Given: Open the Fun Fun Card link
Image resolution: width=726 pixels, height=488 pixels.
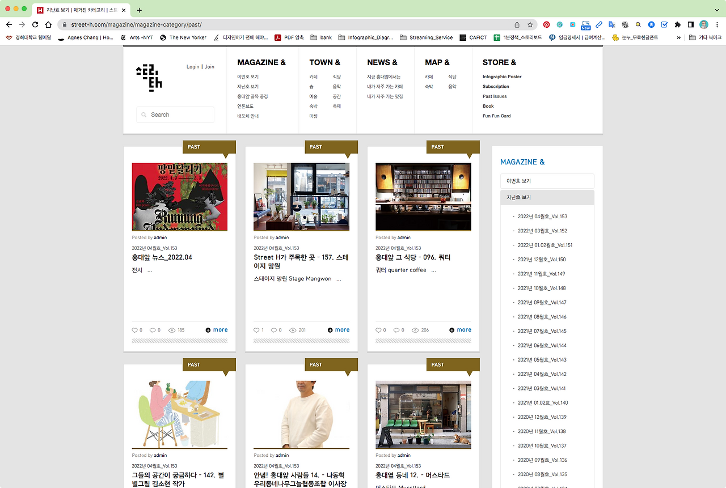Looking at the screenshot, I should click(497, 116).
